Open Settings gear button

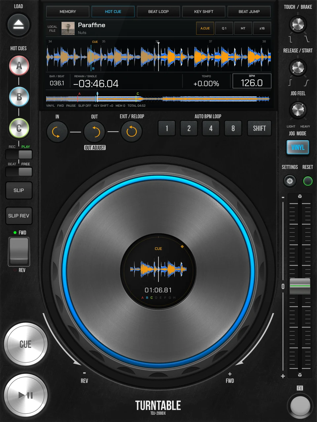point(290,181)
